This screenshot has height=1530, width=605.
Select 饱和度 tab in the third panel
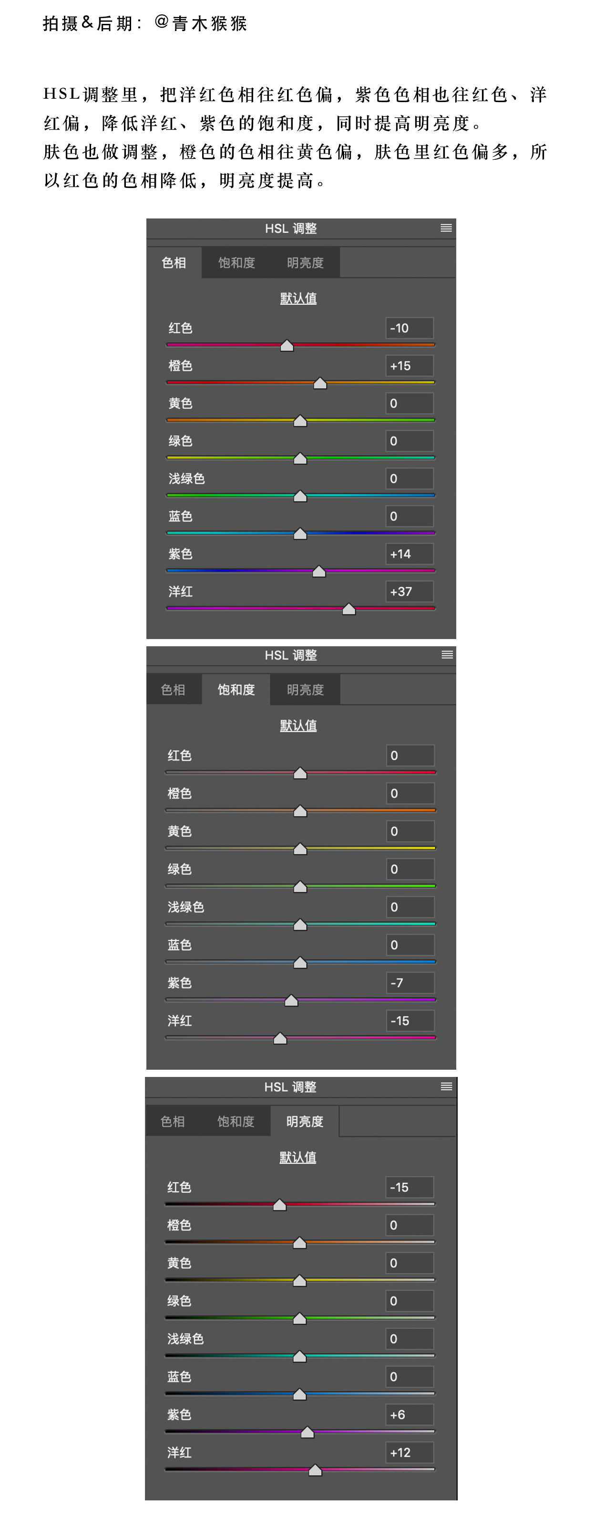(236, 1121)
